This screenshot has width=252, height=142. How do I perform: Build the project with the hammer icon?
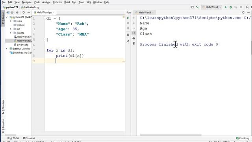197,7
